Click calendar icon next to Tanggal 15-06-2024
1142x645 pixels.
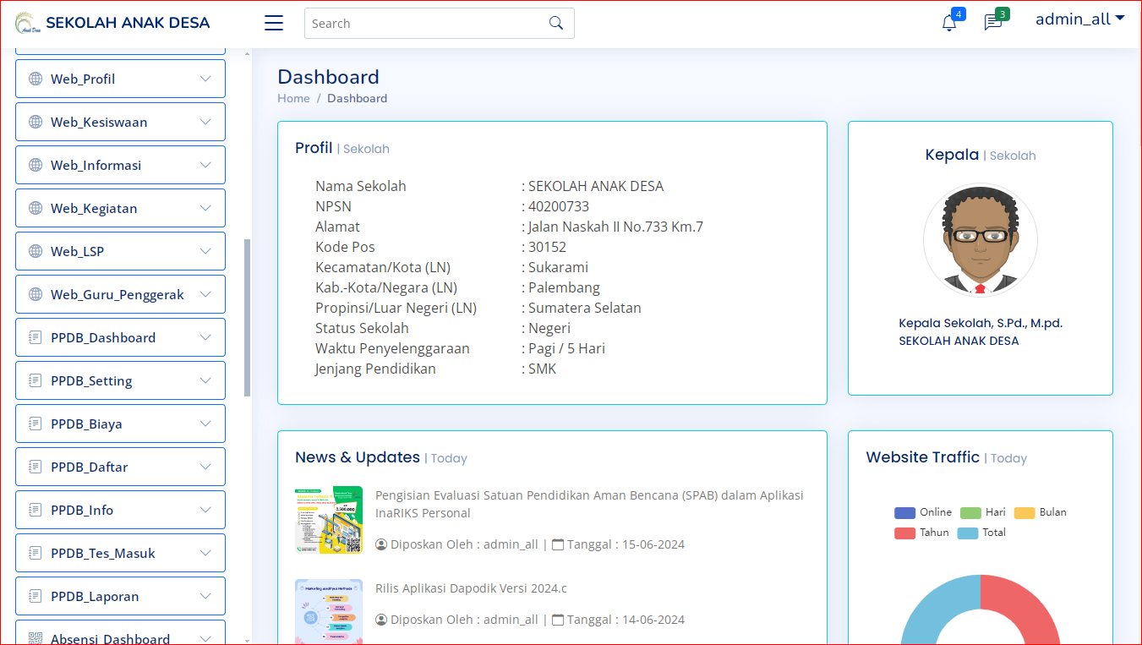tap(558, 544)
